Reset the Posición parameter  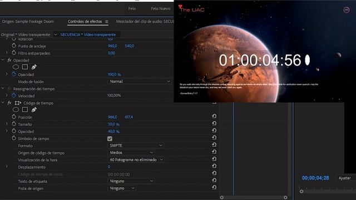point(214,116)
